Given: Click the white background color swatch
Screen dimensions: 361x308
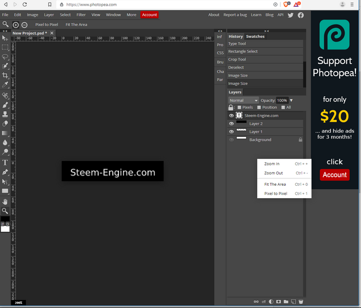Looking at the screenshot, I should point(5,229).
